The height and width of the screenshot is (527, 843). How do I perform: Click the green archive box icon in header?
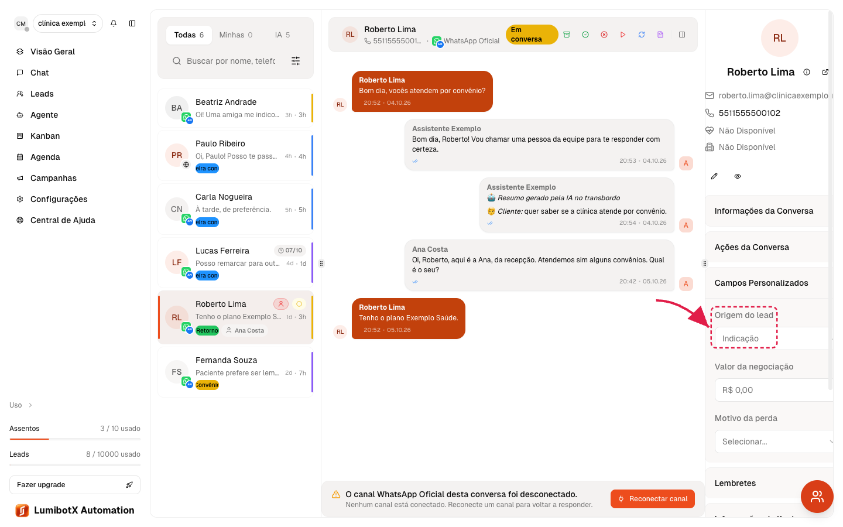tap(567, 35)
